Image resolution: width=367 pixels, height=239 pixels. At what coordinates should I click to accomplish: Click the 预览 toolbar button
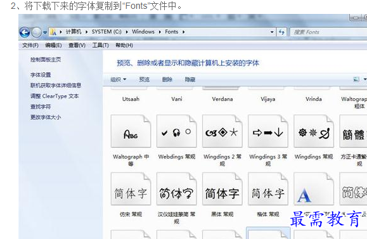pyautogui.click(x=144, y=80)
